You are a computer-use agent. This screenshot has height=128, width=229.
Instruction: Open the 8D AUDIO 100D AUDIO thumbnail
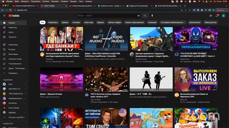[106, 39]
